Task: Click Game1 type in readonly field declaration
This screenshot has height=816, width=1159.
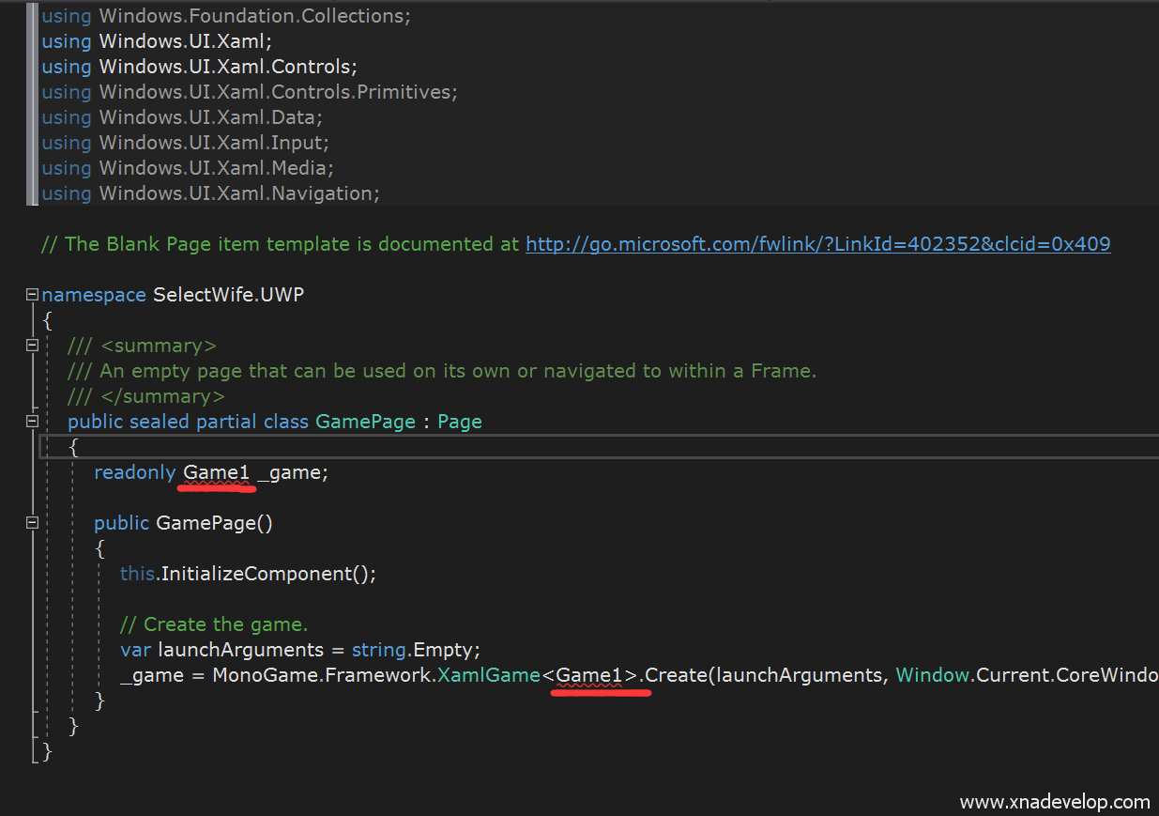Action: [217, 472]
